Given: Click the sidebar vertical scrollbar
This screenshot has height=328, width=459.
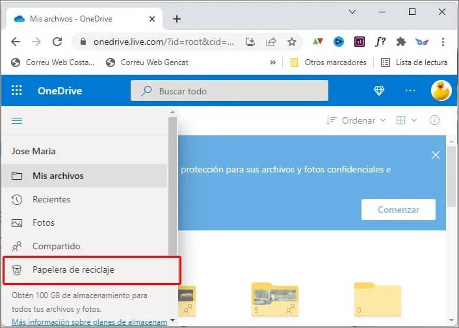Looking at the screenshot, I should [173, 186].
